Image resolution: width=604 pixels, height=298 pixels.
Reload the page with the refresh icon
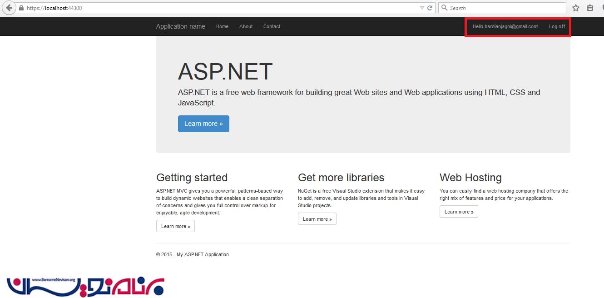pos(430,8)
